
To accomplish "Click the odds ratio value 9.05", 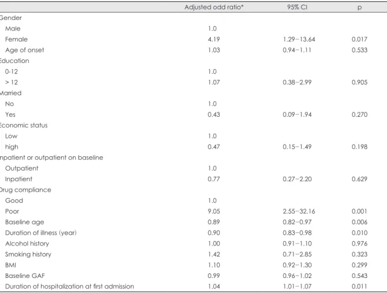I will (x=214, y=211).
